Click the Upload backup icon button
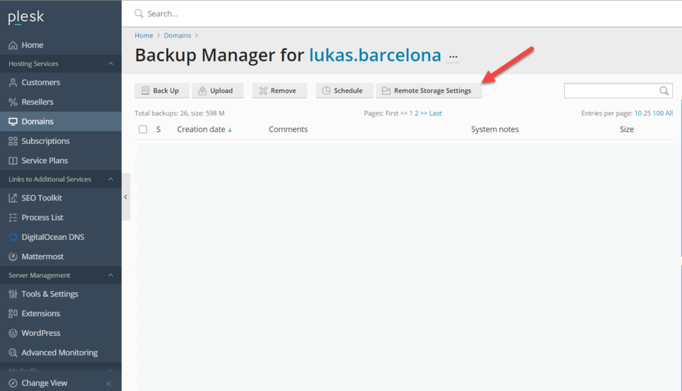The width and height of the screenshot is (682, 391). click(x=202, y=91)
